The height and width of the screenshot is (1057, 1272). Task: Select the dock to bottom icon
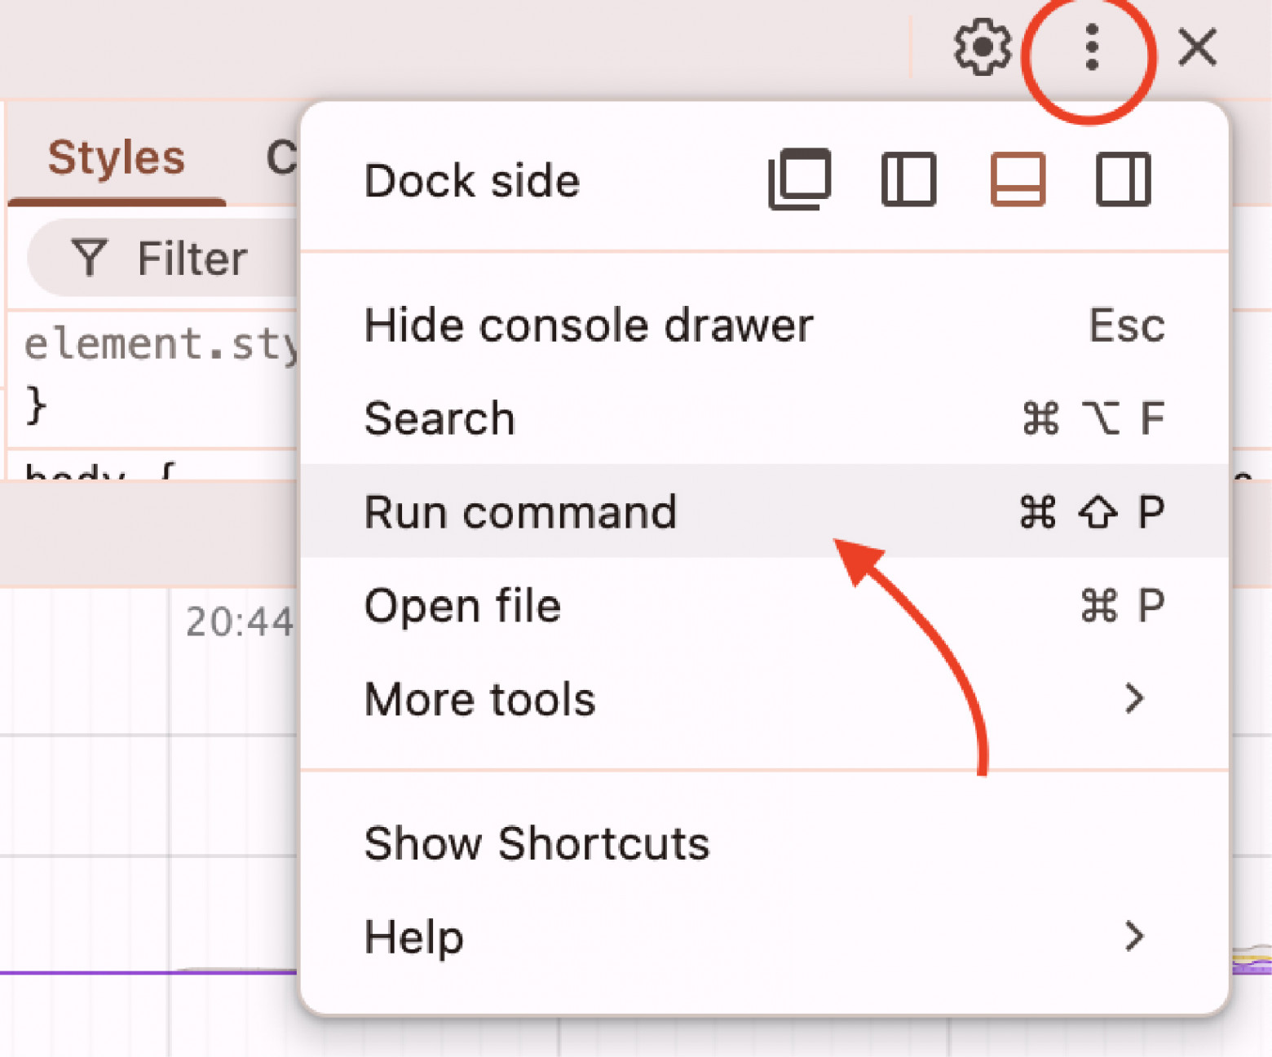coord(1018,179)
